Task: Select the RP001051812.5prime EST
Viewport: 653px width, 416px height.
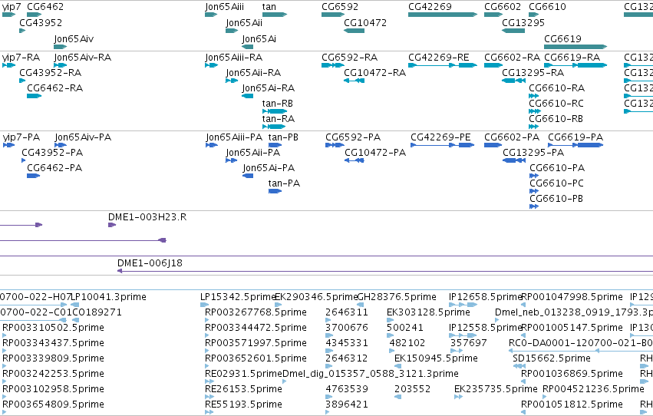Action: 523,413
